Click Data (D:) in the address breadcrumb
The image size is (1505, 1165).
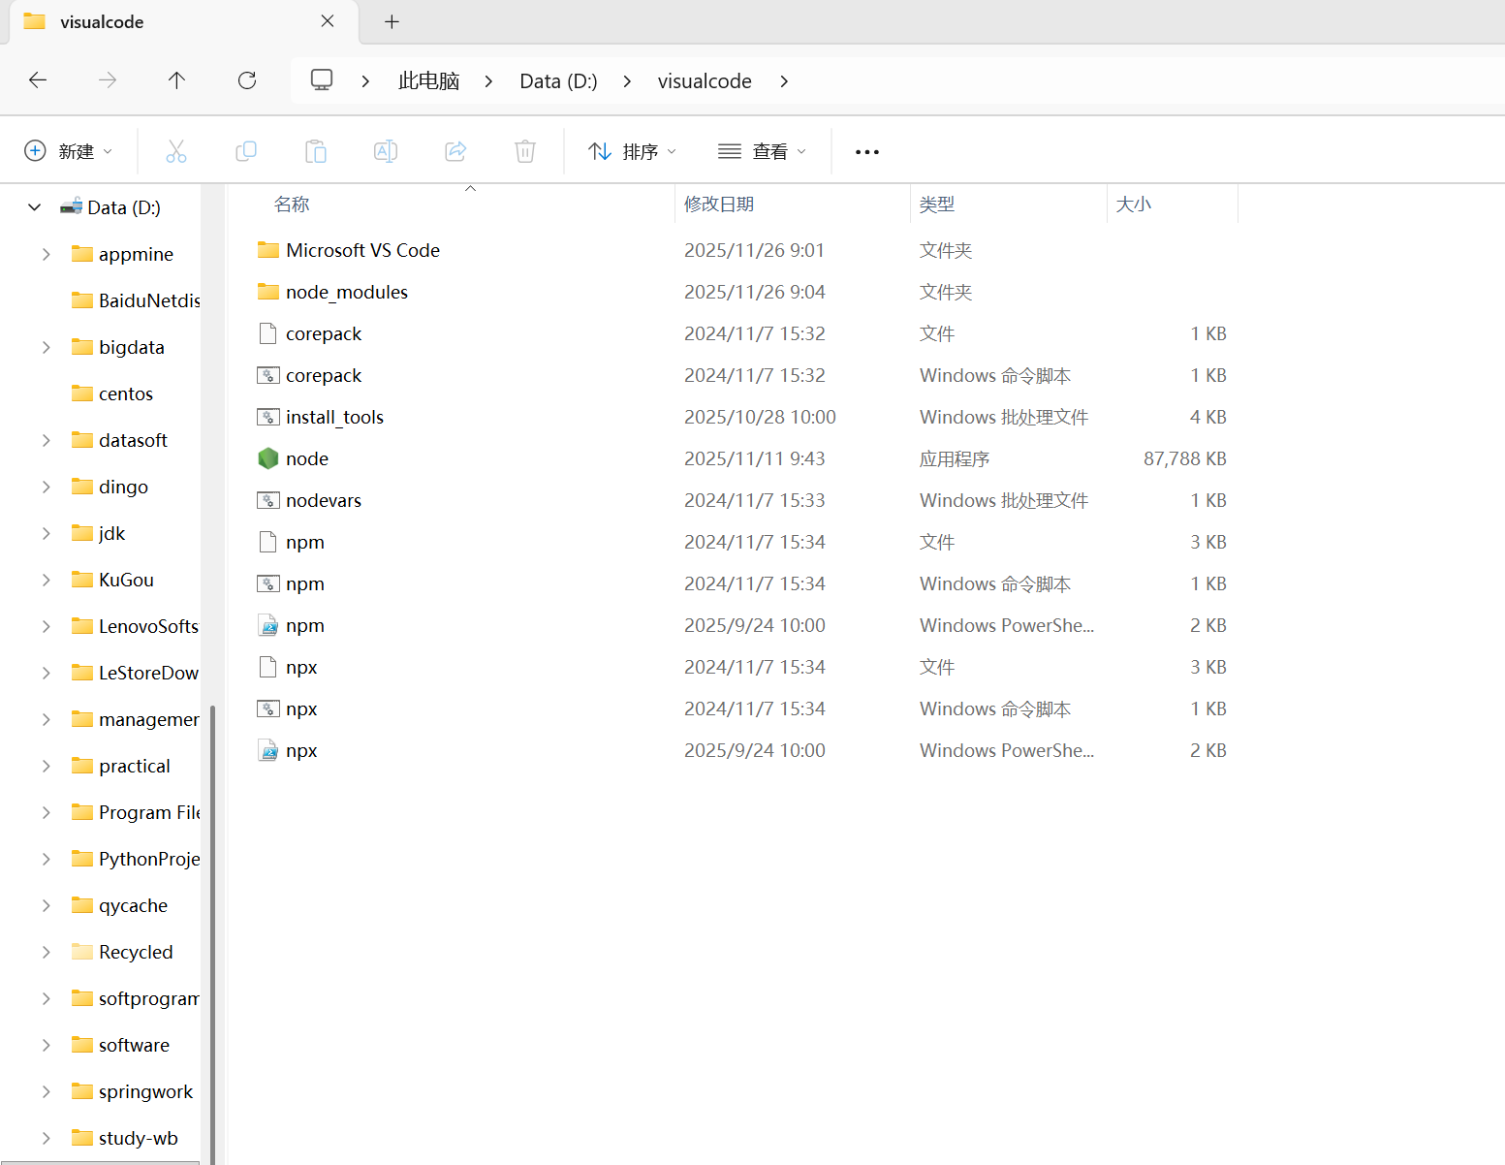pyautogui.click(x=558, y=81)
